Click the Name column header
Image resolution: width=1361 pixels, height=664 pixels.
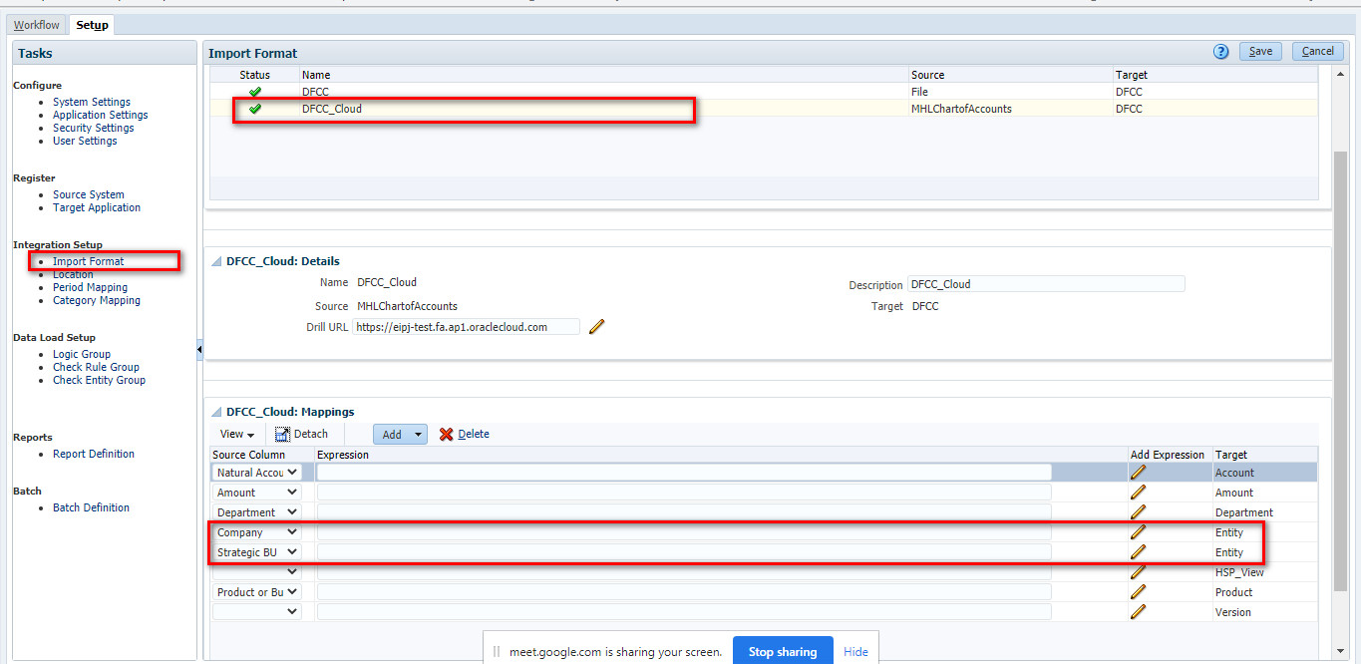click(x=316, y=75)
